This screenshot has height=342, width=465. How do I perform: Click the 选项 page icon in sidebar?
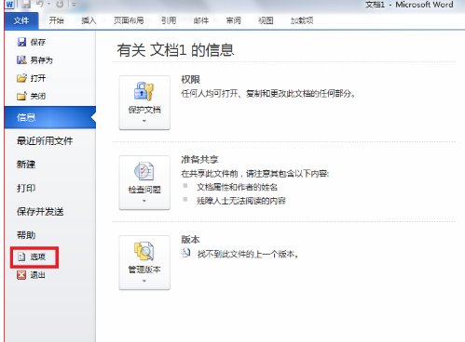coord(21,256)
